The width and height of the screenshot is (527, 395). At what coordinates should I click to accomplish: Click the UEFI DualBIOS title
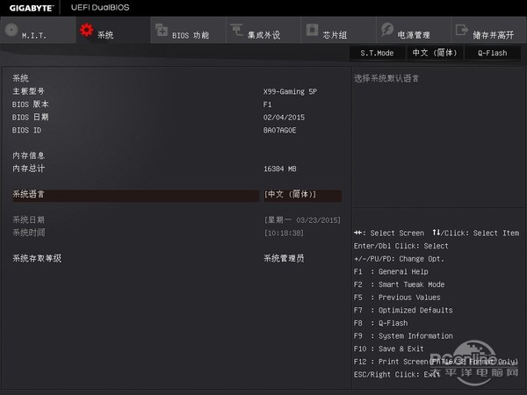click(100, 7)
